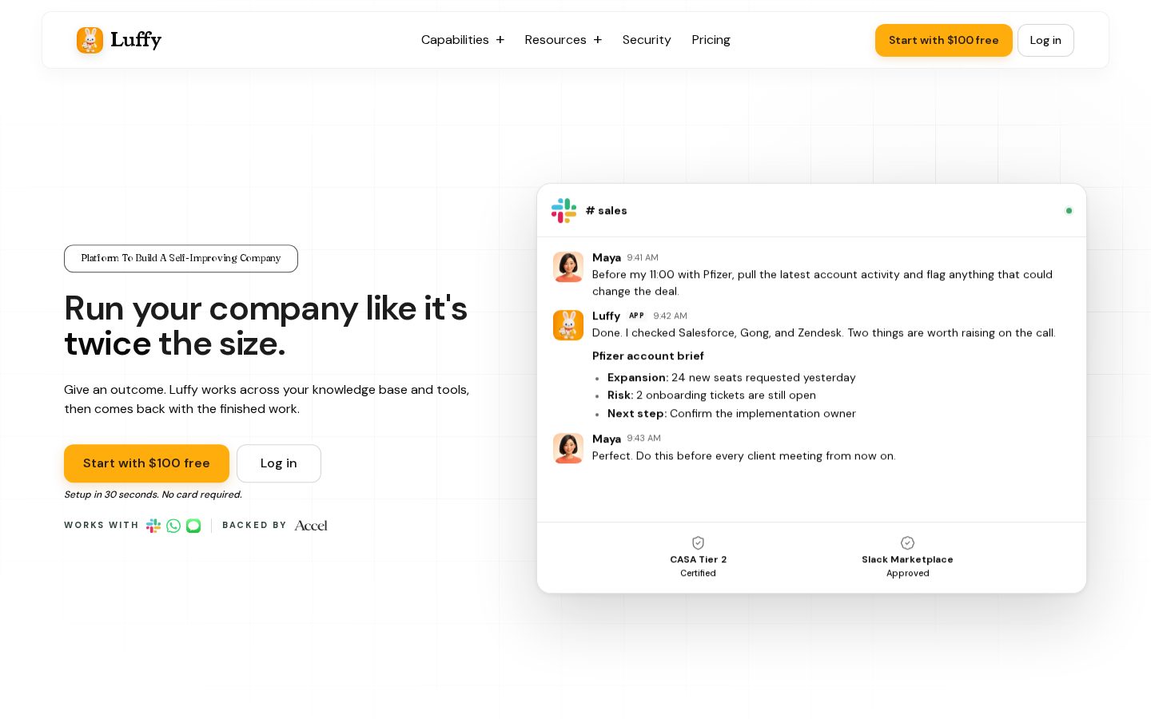Click Maya's avatar on the 9:41 AM message

click(568, 267)
